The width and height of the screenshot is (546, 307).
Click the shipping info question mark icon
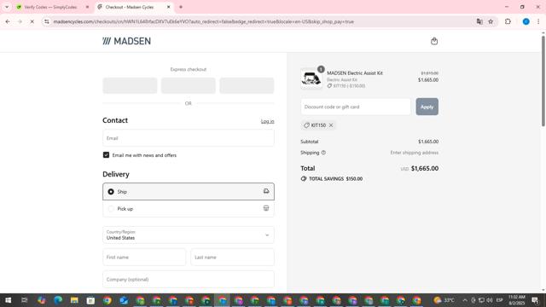click(323, 153)
